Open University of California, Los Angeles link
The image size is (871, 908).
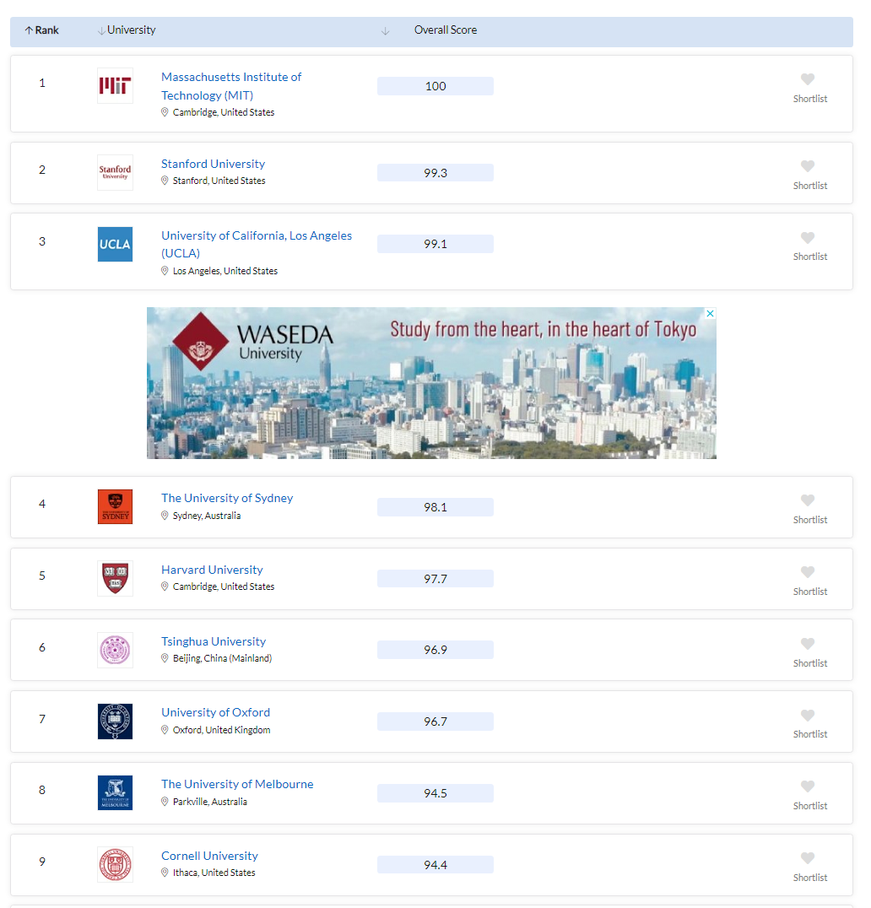(257, 236)
